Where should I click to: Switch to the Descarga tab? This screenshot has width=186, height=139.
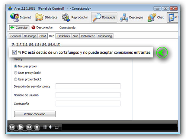pos(30,36)
